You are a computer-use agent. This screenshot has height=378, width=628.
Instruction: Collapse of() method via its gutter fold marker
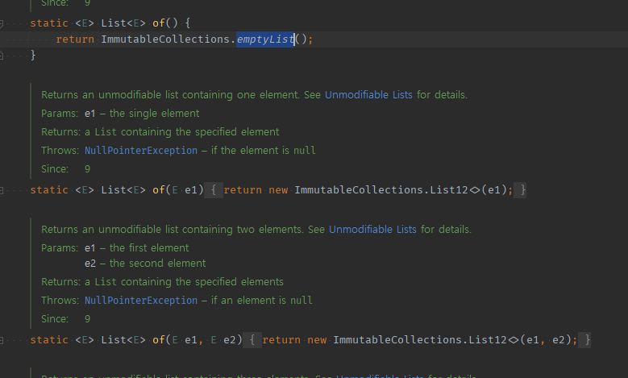(x=2, y=24)
